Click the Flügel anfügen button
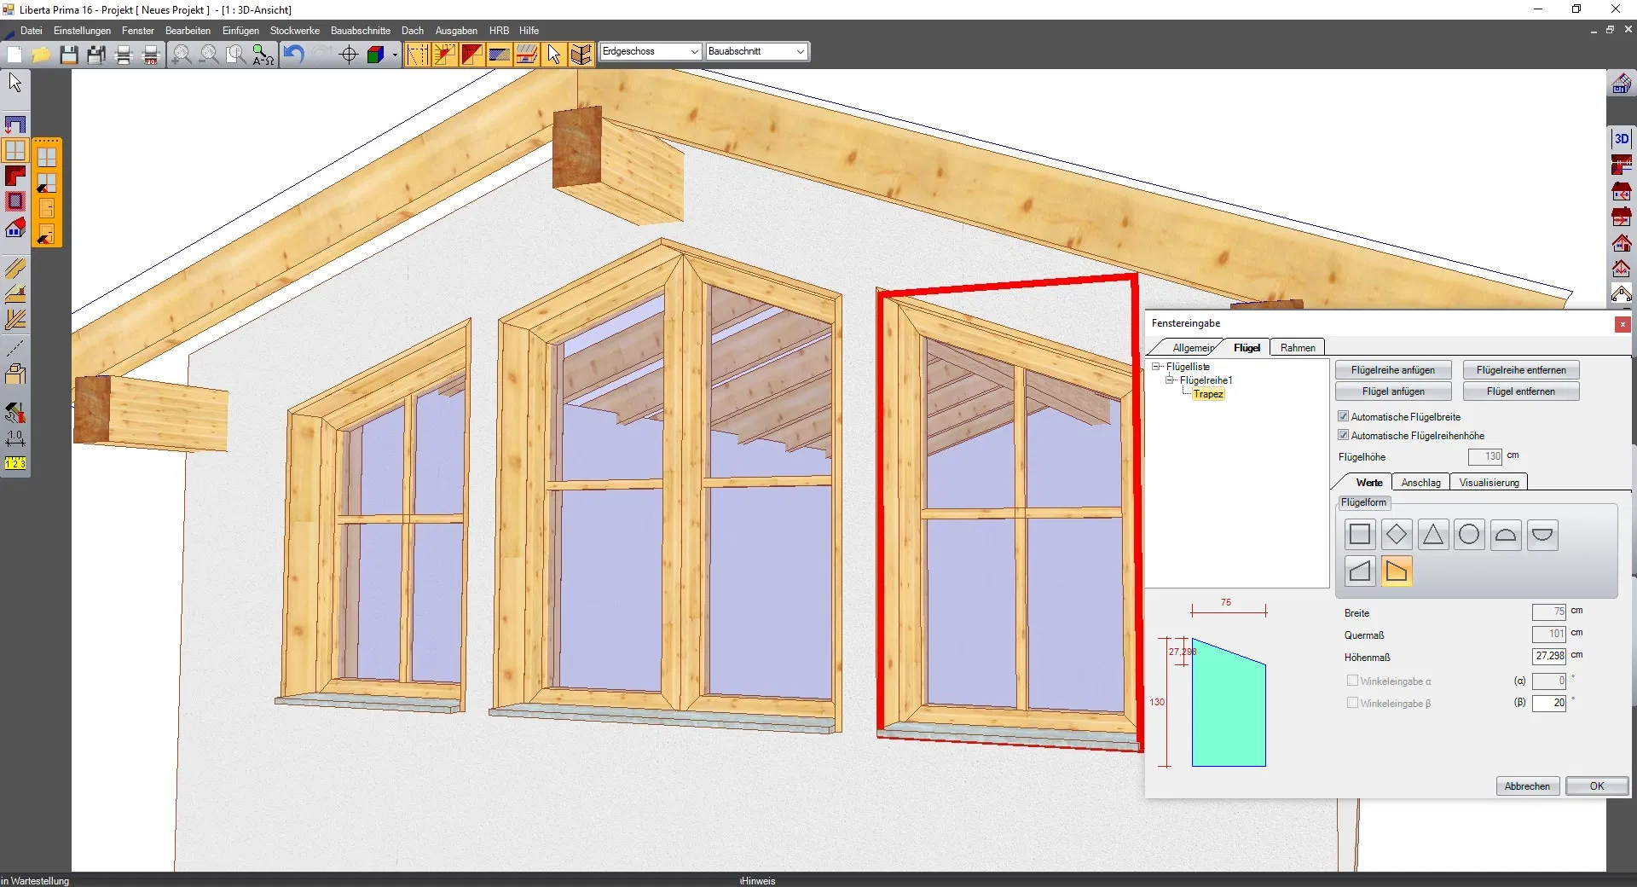Viewport: 1637px width, 887px height. (1392, 391)
